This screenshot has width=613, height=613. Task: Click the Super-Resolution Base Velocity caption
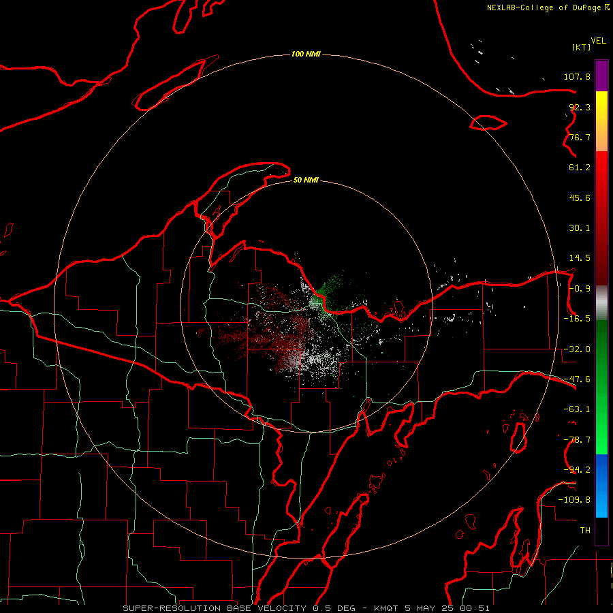[306, 608]
